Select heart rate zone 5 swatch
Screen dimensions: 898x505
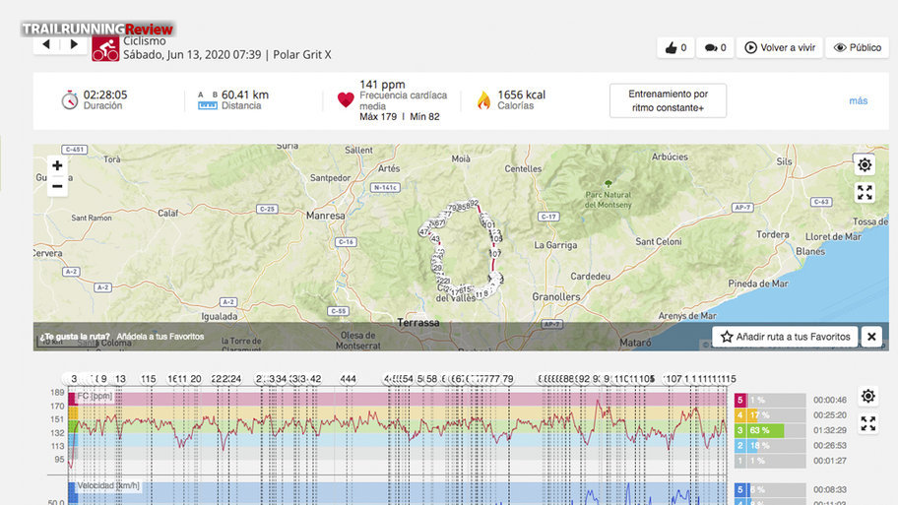739,401
